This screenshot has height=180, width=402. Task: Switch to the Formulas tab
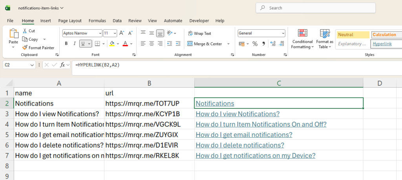[x=97, y=21]
